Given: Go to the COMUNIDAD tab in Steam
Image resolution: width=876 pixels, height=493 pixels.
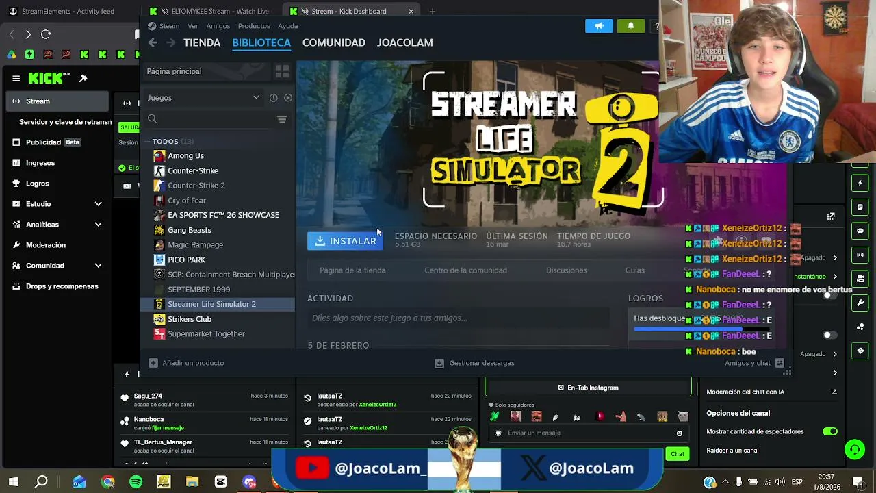Looking at the screenshot, I should 334,42.
